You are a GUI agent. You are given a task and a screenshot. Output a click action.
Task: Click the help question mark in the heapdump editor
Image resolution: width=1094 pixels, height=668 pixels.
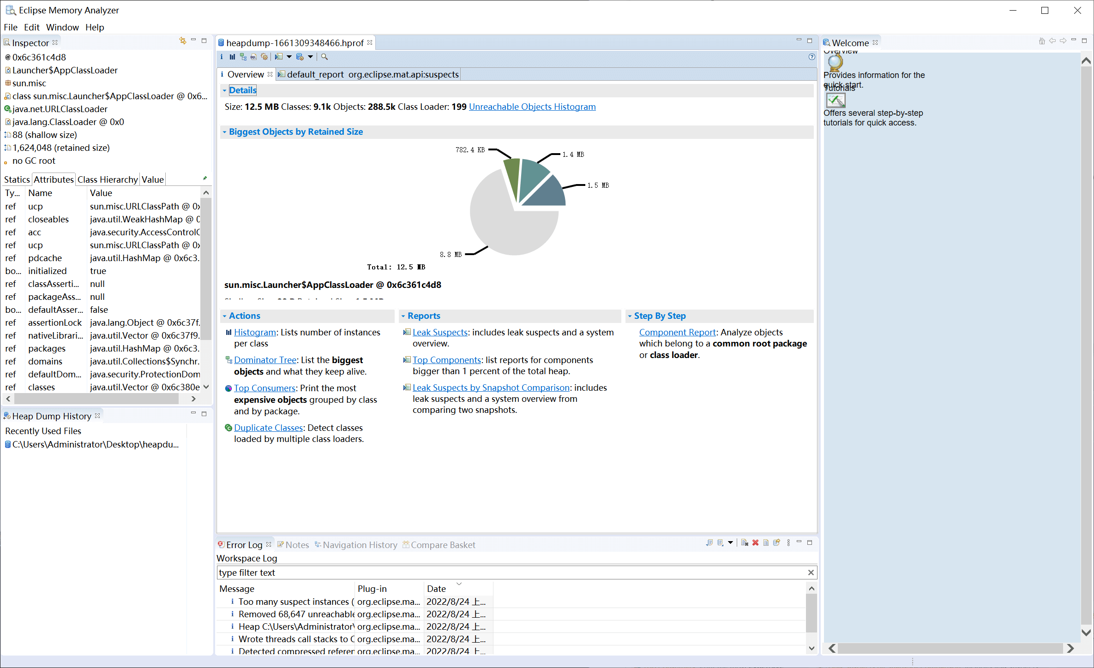(x=812, y=57)
